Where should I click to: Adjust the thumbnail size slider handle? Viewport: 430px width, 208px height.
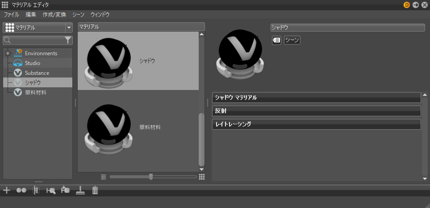pos(151,177)
